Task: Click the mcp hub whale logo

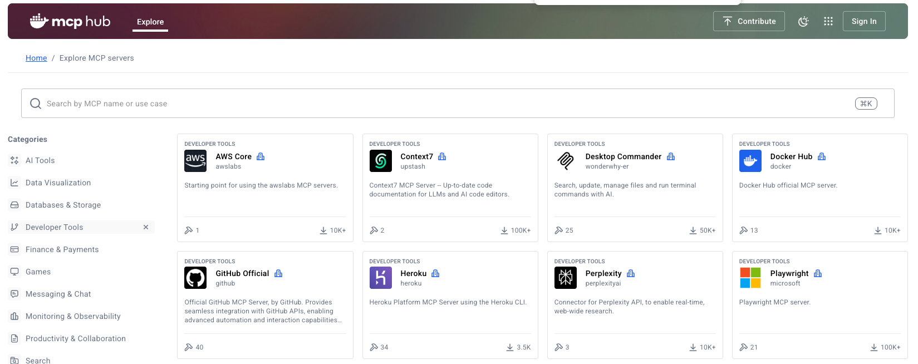Action: click(70, 21)
